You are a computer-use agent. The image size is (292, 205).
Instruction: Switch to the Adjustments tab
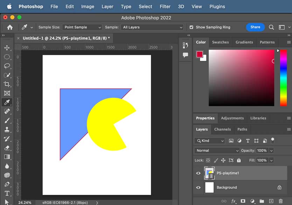click(x=232, y=118)
